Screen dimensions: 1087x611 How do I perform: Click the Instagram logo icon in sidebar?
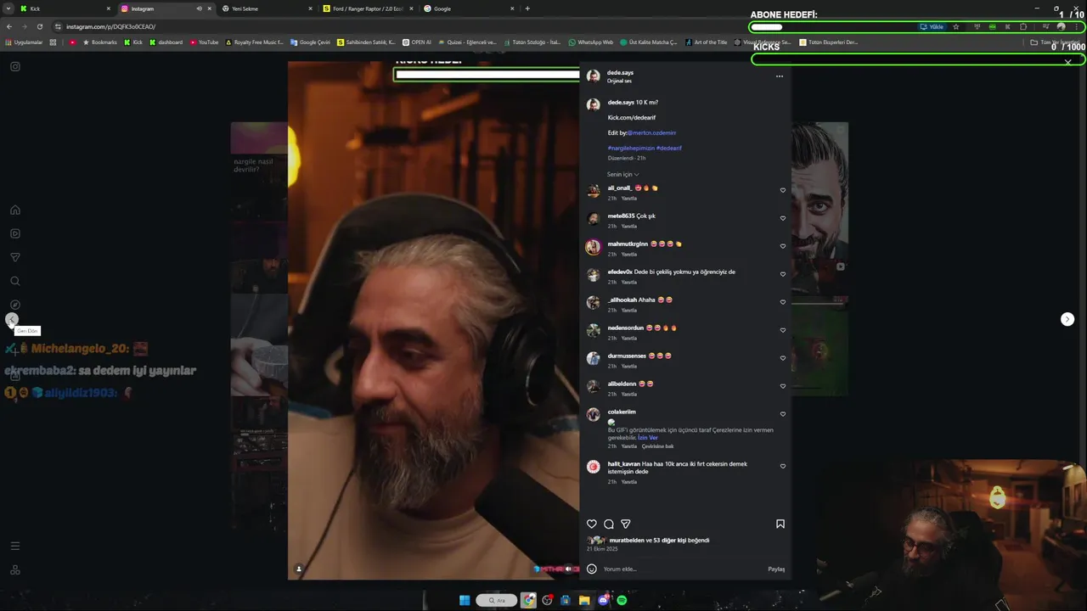point(15,66)
